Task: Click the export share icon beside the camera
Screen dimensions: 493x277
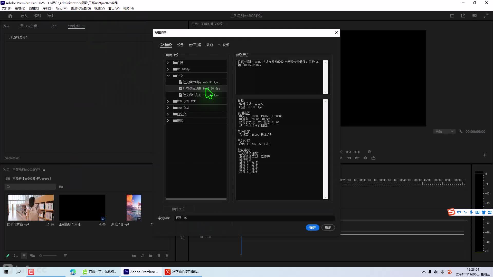Action: tap(374, 158)
